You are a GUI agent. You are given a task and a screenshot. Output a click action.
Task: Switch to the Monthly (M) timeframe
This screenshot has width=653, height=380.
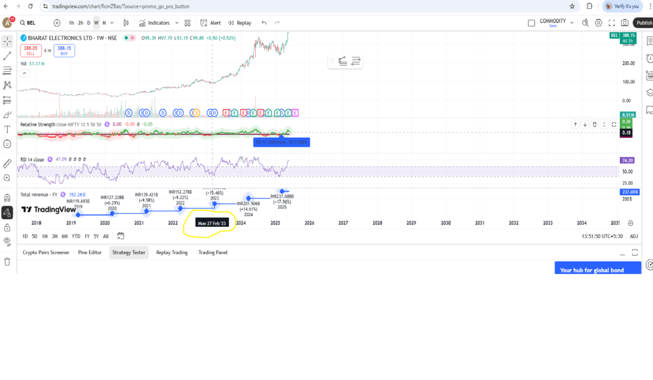104,23
